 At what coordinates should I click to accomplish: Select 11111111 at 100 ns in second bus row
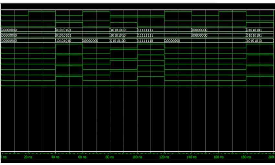pos(145,35)
